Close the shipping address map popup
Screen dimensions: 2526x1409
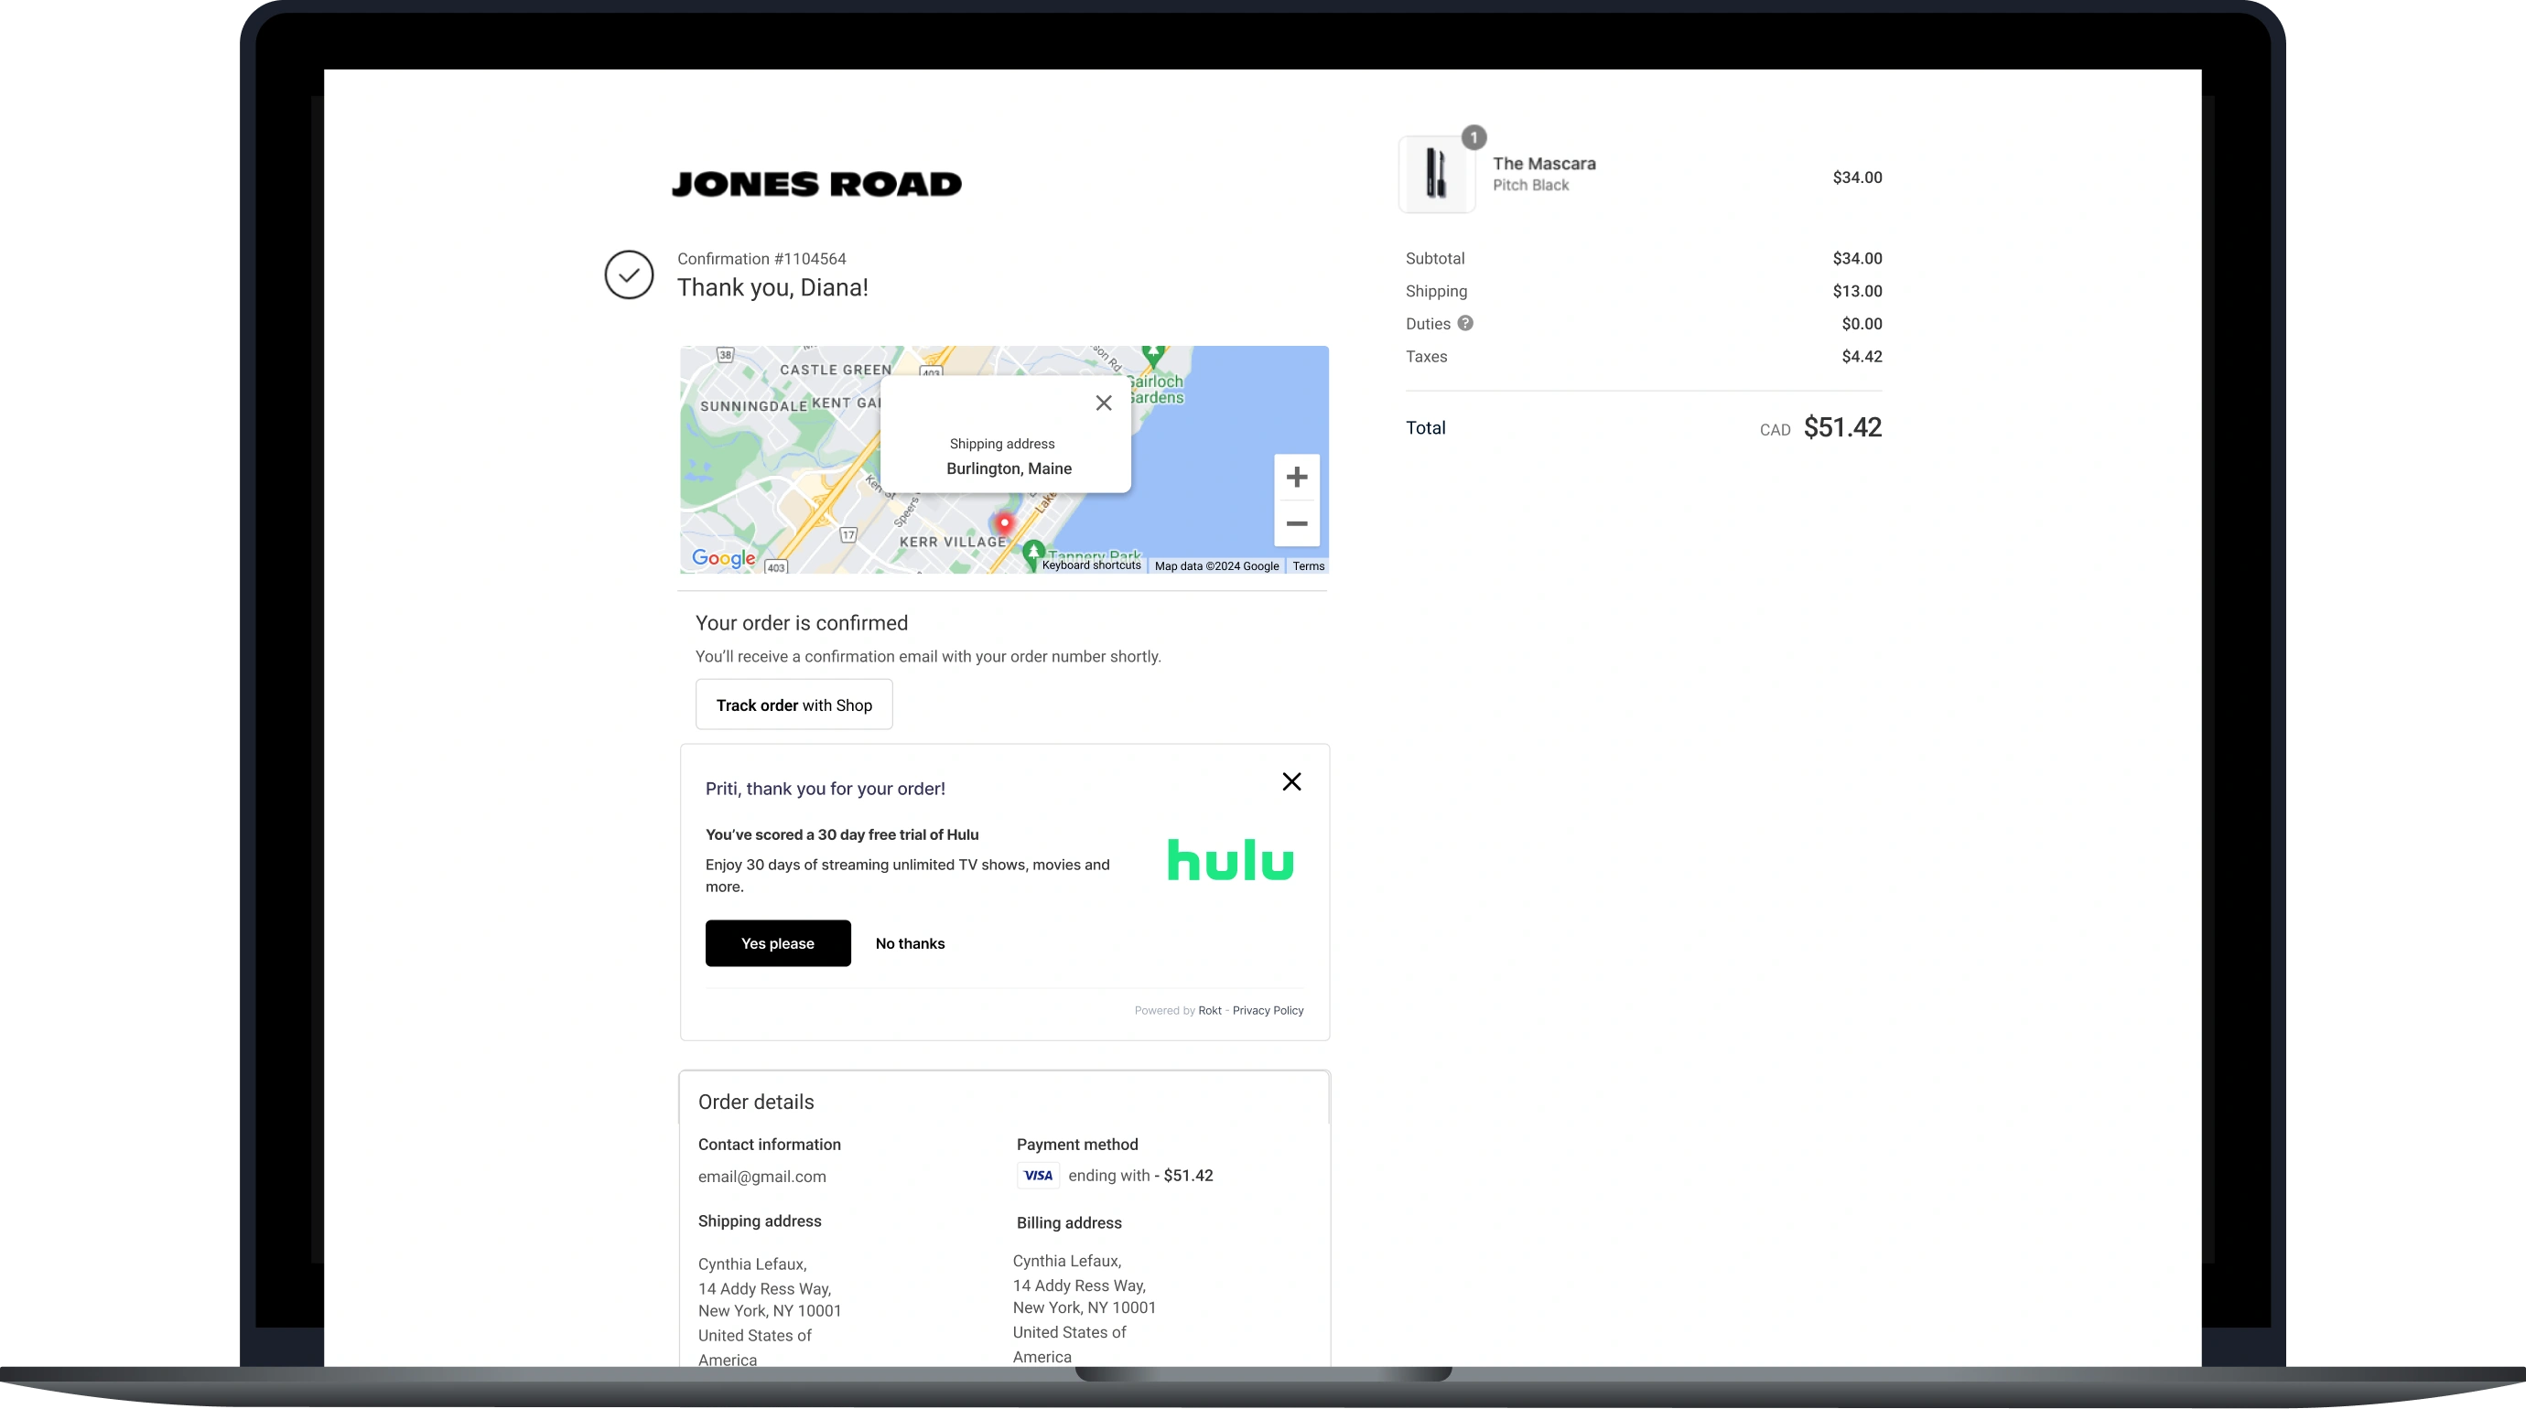click(x=1103, y=403)
